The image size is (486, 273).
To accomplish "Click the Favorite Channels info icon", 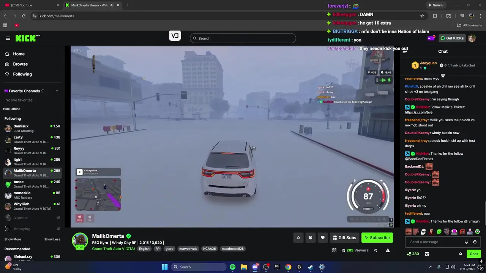I will click(x=43, y=91).
